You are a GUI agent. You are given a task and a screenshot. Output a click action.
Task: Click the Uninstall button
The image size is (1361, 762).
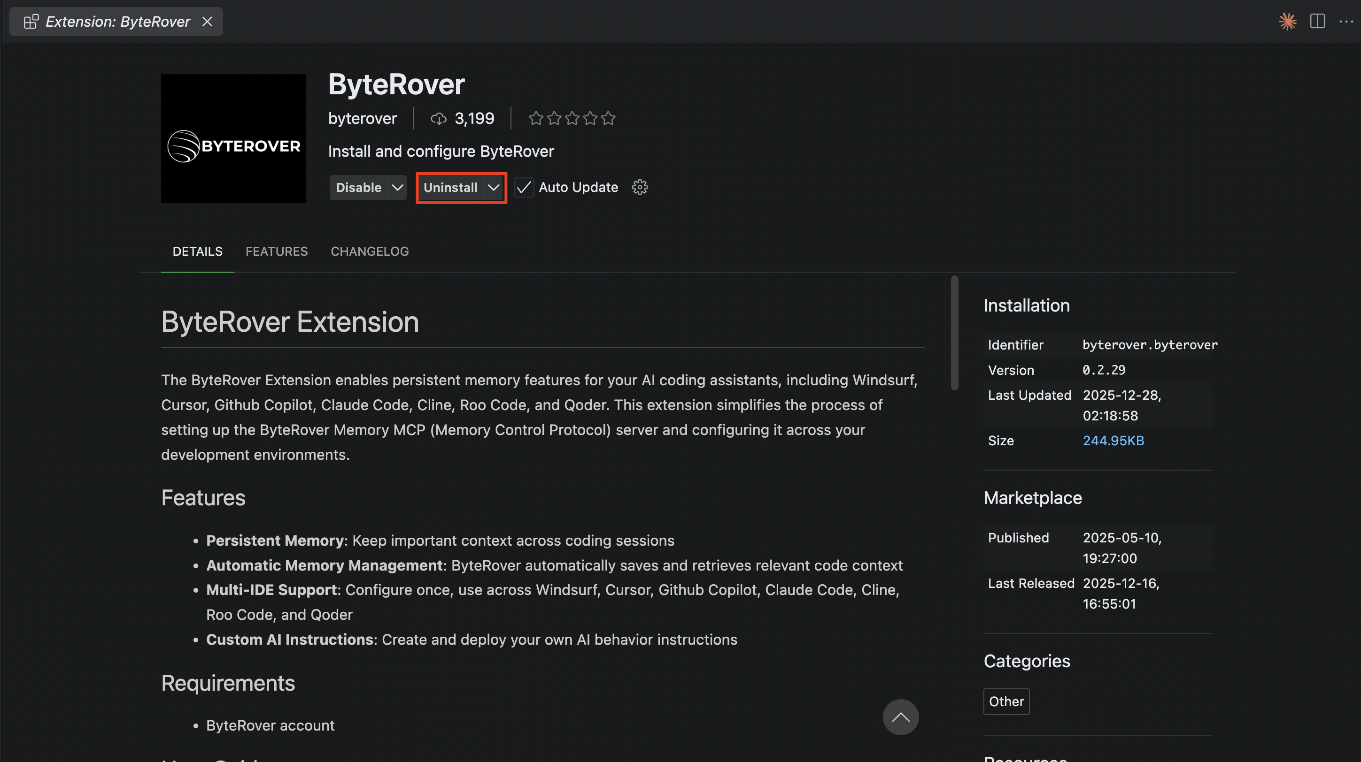pyautogui.click(x=450, y=187)
